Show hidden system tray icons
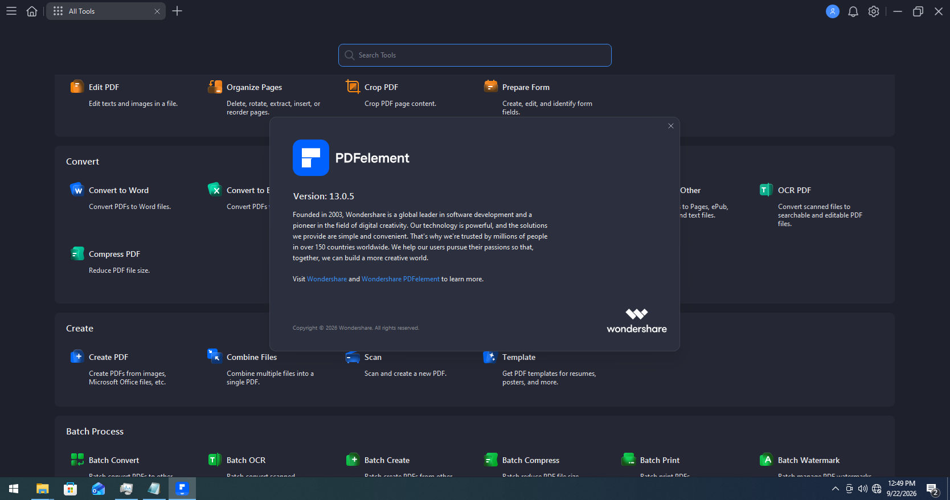The width and height of the screenshot is (950, 500). click(x=836, y=489)
